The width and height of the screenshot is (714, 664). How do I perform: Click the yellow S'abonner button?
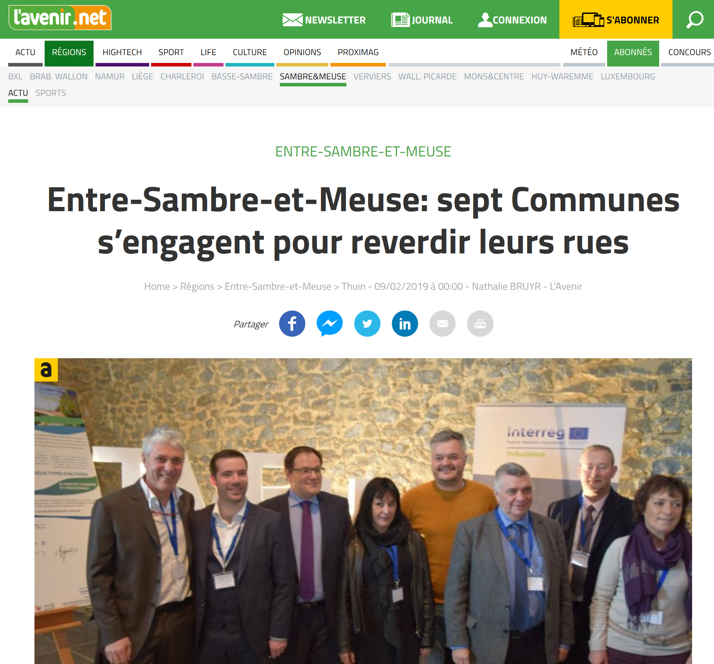tap(616, 20)
